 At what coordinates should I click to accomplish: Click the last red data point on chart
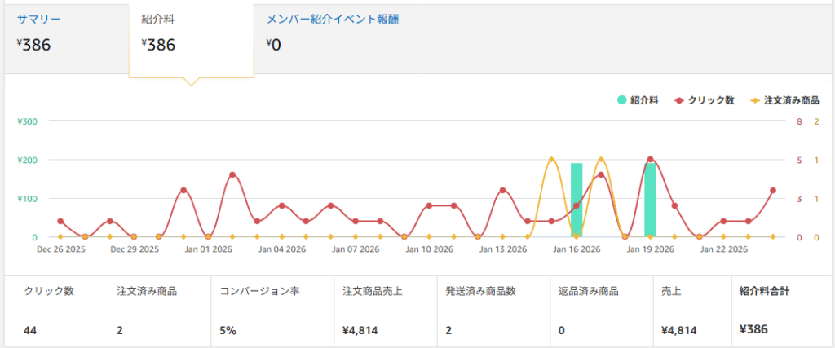click(x=772, y=190)
